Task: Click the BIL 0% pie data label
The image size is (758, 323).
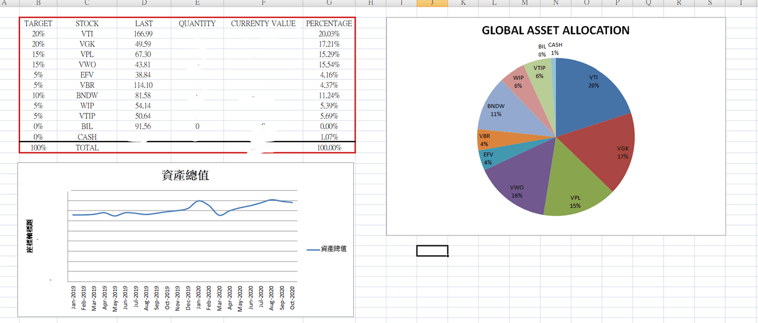Action: click(x=542, y=50)
